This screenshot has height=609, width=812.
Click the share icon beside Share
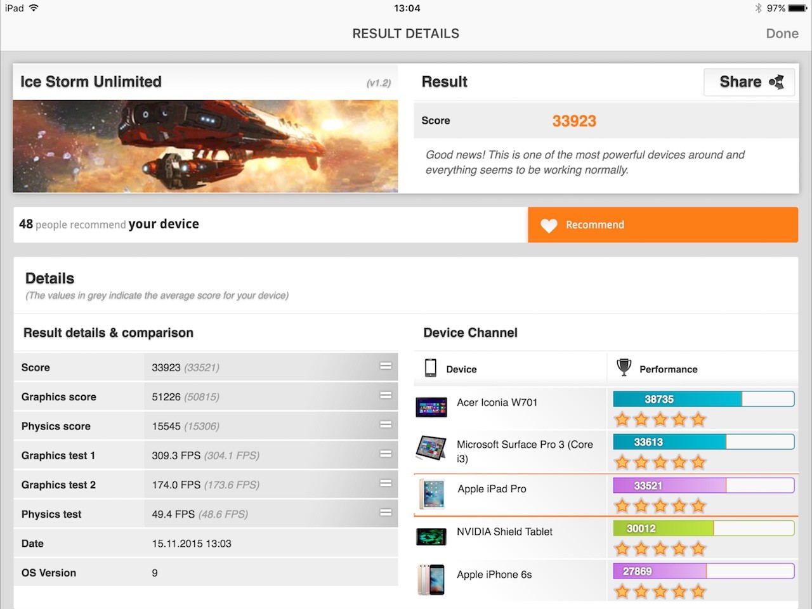coord(776,82)
